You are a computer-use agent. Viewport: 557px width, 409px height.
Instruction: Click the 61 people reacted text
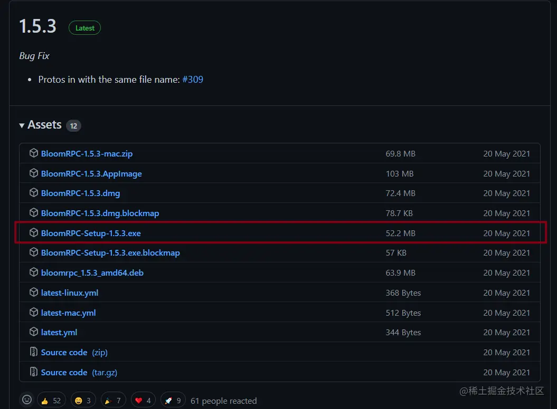pos(223,401)
